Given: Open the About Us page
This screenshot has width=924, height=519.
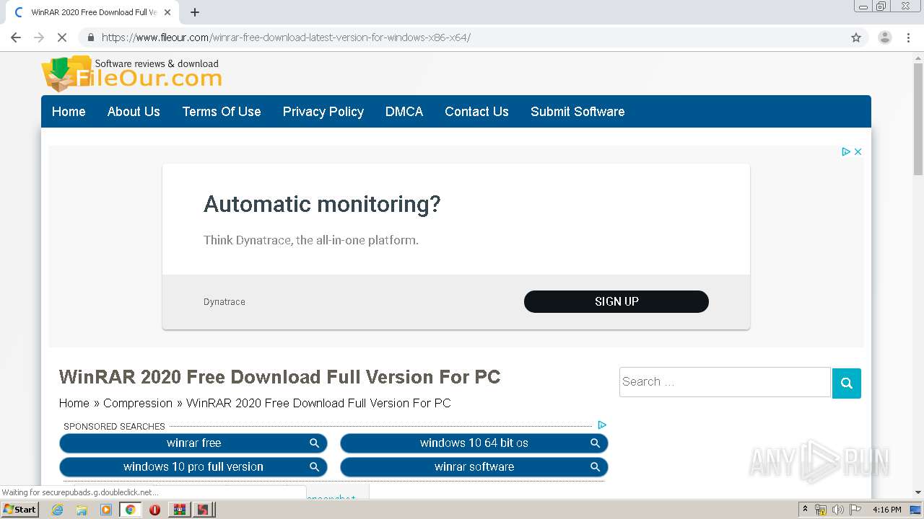Looking at the screenshot, I should (x=134, y=112).
